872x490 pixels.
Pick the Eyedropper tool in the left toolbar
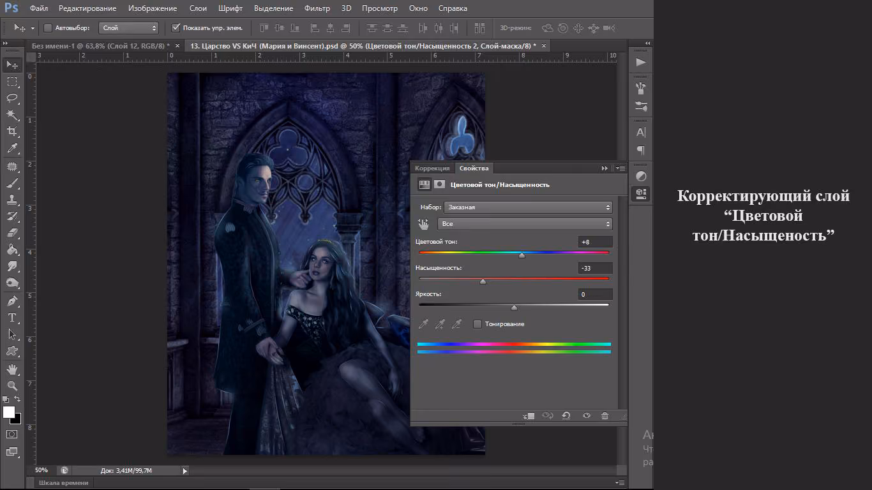12,148
